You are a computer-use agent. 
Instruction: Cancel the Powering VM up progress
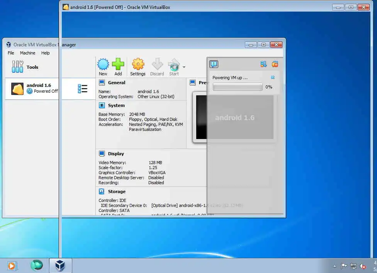pyautogui.click(x=273, y=77)
